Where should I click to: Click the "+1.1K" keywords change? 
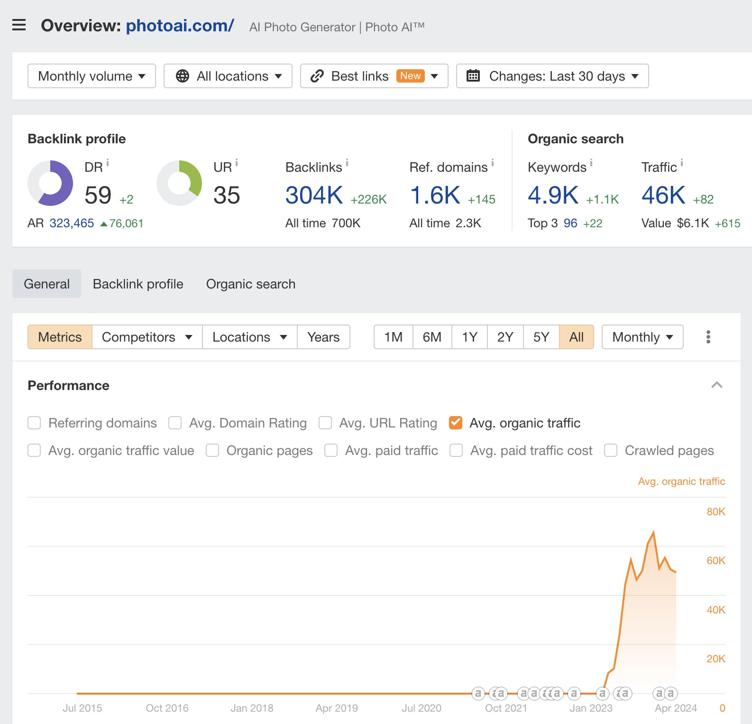(x=603, y=199)
